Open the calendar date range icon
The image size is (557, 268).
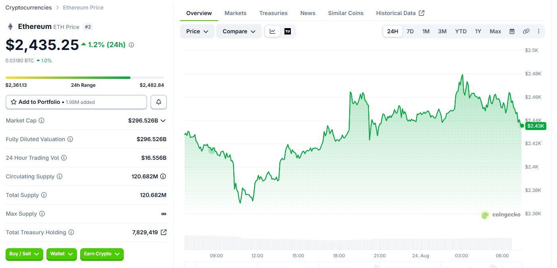(x=512, y=31)
